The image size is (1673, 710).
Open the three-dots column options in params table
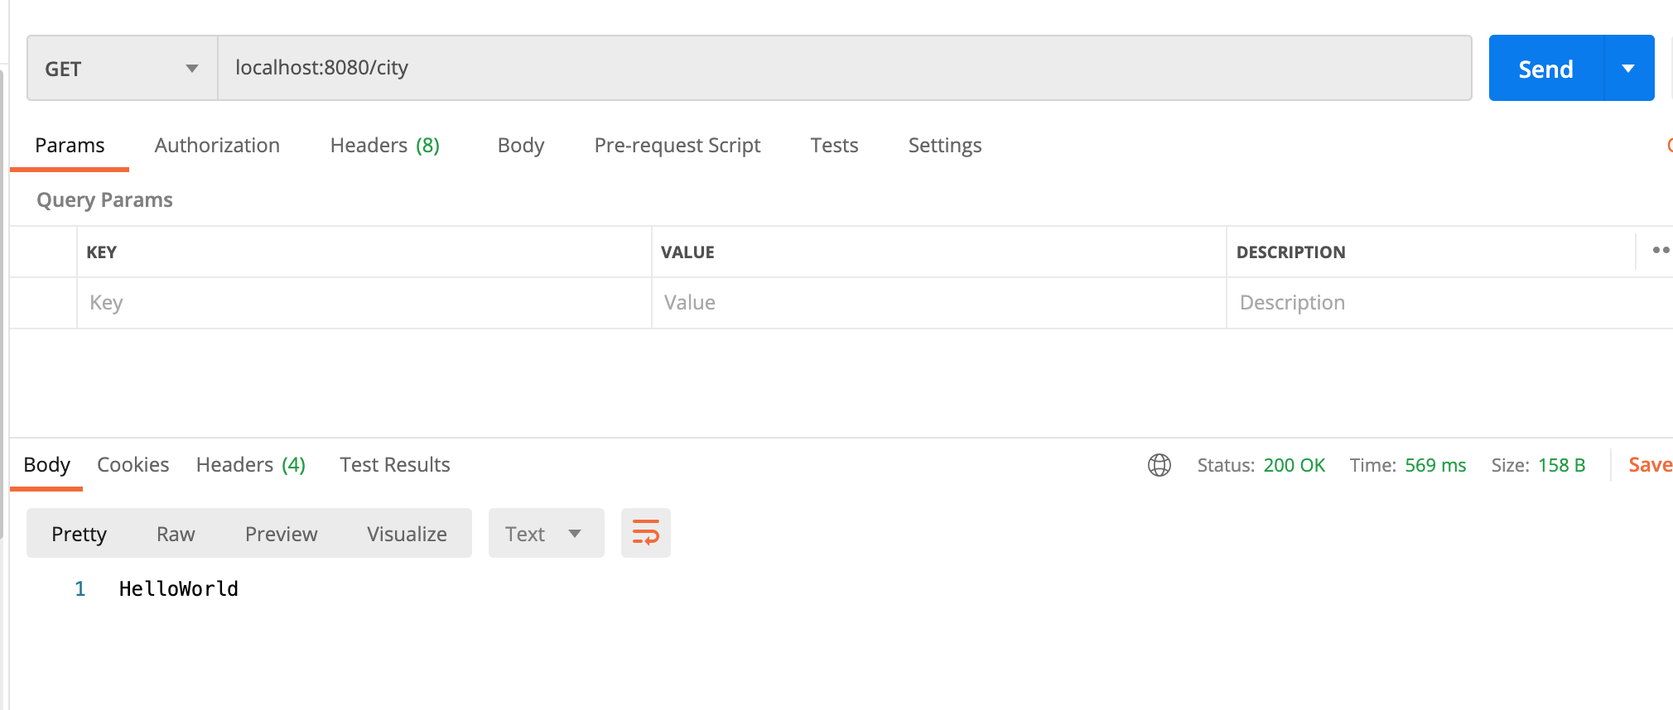(x=1661, y=251)
